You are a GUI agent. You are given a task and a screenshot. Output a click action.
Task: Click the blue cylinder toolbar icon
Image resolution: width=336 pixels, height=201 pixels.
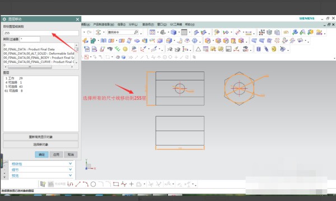click(258, 49)
